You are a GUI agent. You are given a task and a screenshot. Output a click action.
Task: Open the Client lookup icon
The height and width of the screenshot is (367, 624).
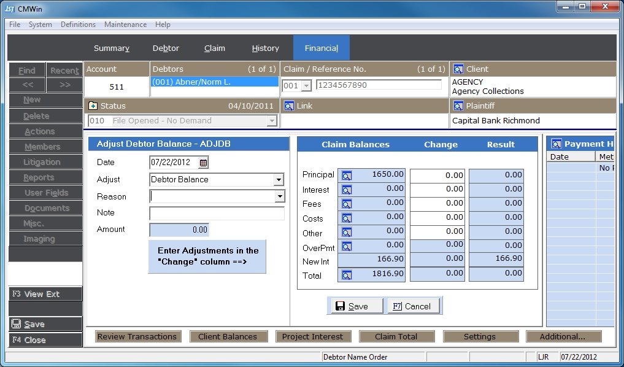pos(458,69)
